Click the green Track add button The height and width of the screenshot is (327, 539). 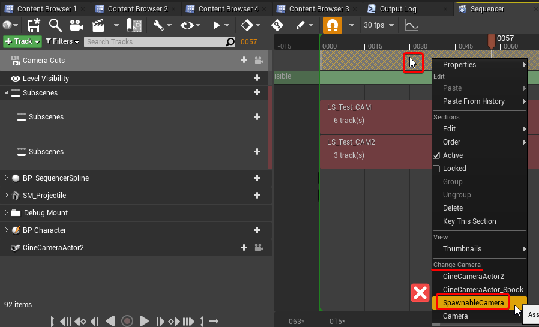pyautogui.click(x=22, y=41)
